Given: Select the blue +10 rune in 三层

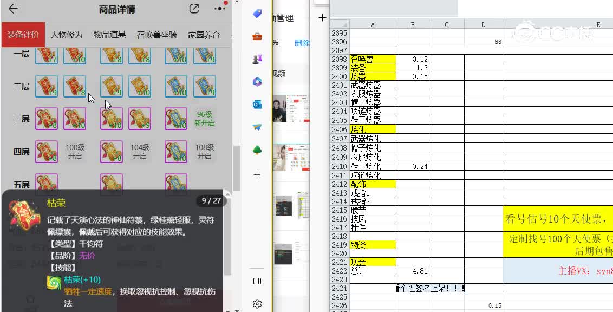Looking at the screenshot, I should (x=176, y=119).
